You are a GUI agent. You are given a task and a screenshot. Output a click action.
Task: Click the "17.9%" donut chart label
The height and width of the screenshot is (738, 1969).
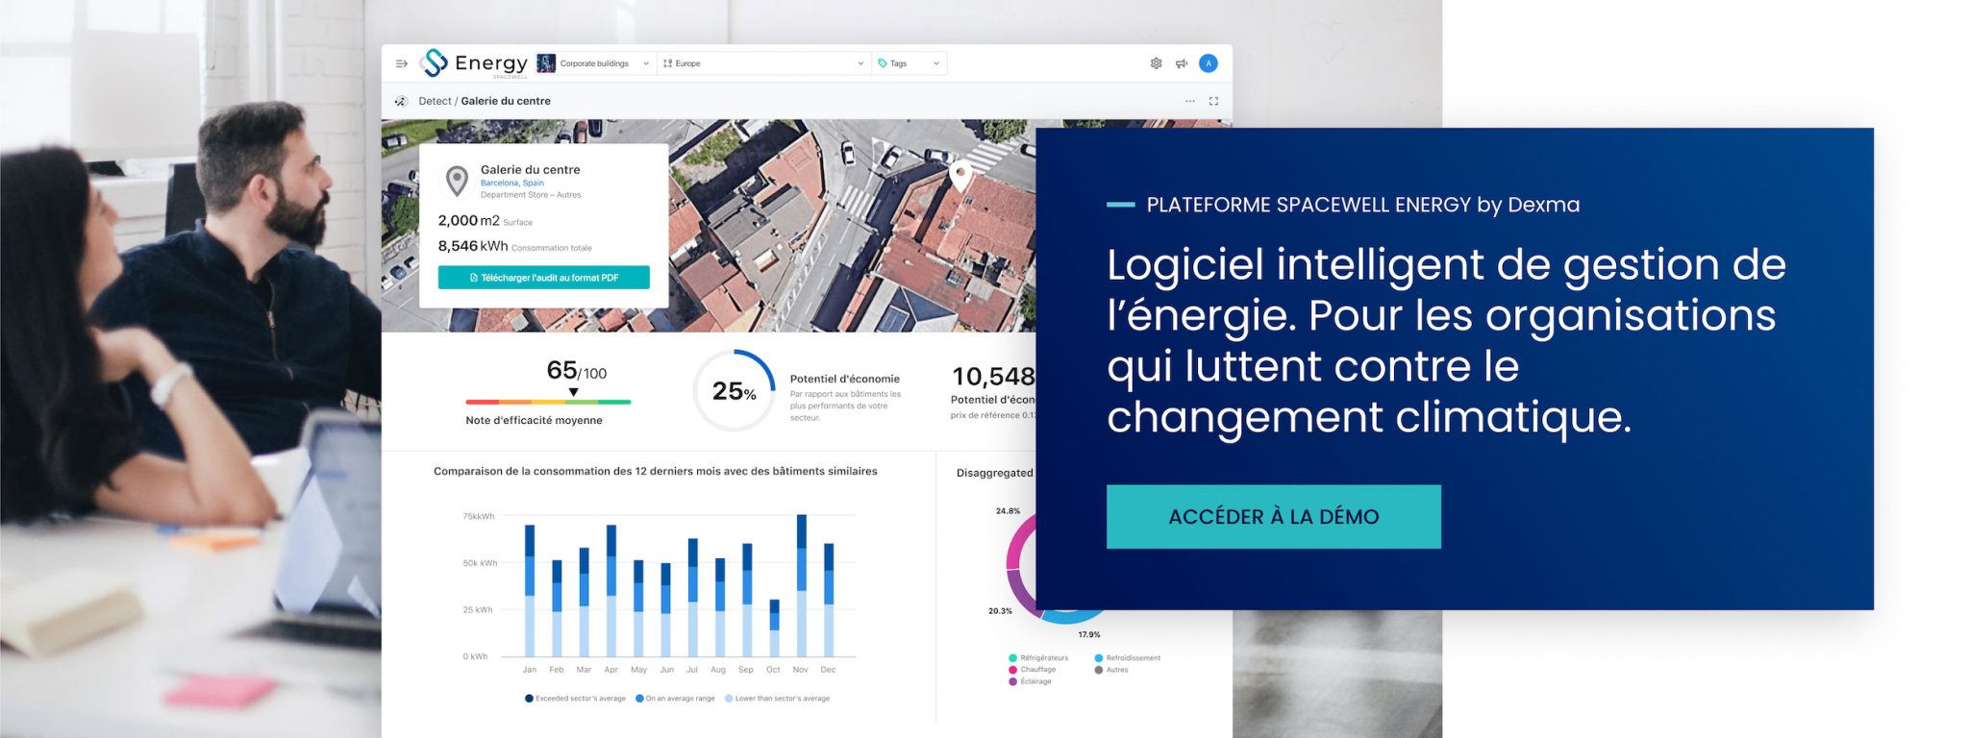click(x=1089, y=635)
